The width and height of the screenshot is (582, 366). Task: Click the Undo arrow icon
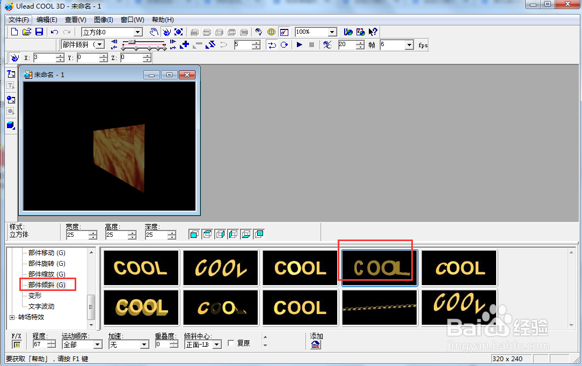pyautogui.click(x=55, y=32)
